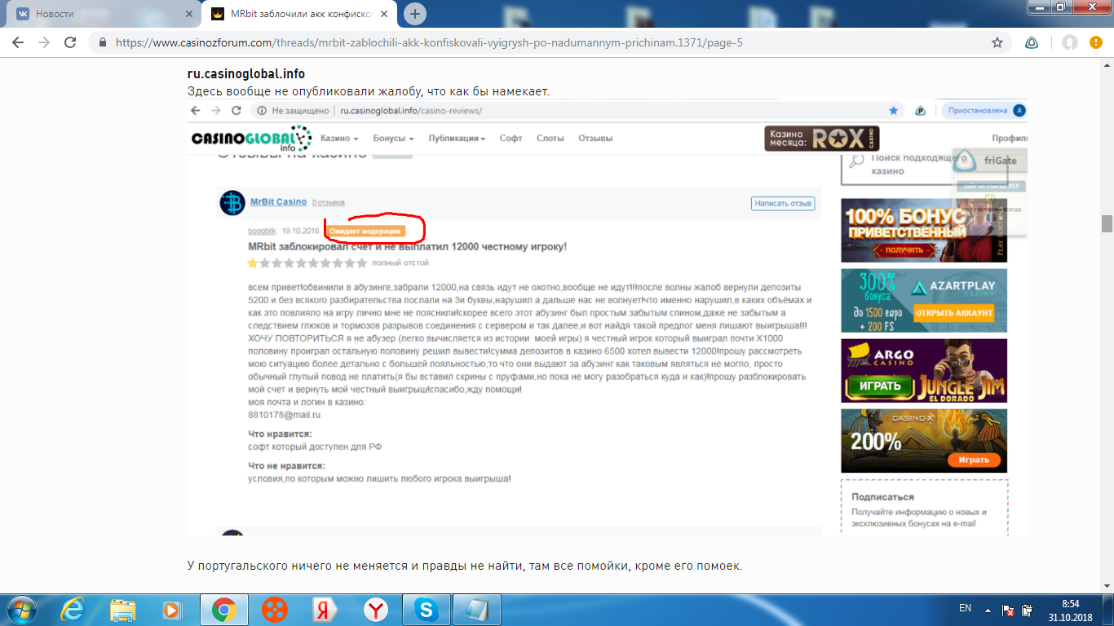Open a new browser tab

[x=415, y=14]
